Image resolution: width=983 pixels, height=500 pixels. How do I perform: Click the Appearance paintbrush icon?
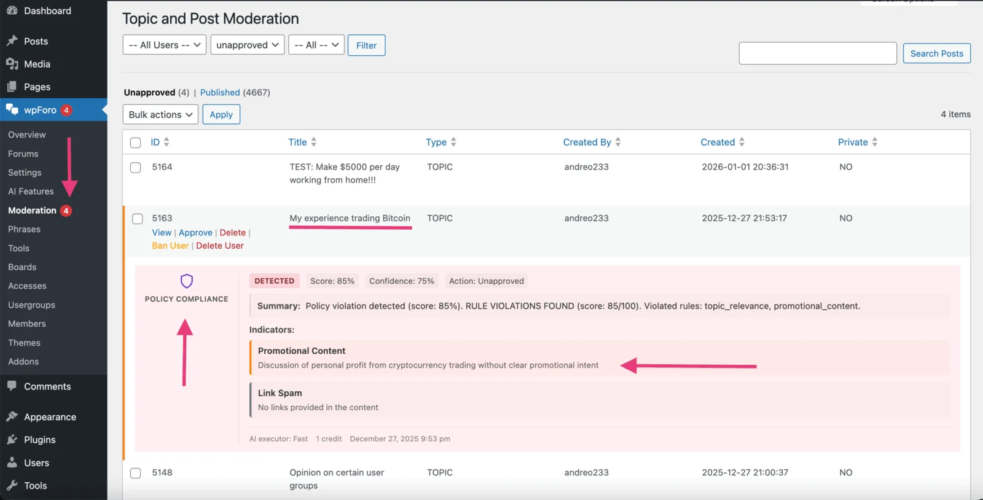click(x=12, y=417)
